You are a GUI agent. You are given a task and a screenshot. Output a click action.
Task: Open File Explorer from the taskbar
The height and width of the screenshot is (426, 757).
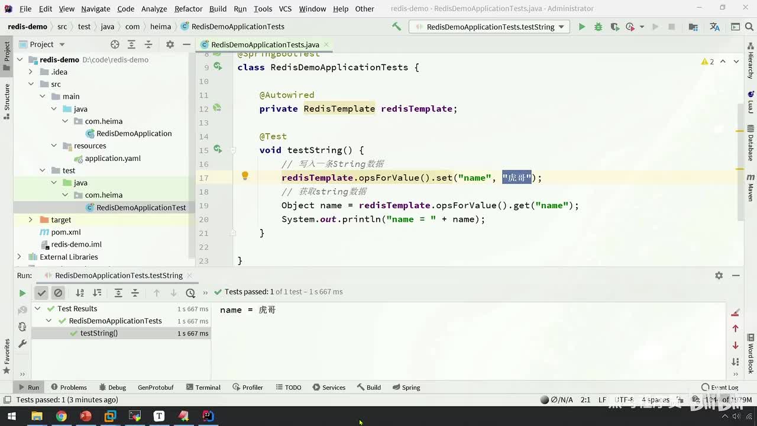click(x=37, y=416)
